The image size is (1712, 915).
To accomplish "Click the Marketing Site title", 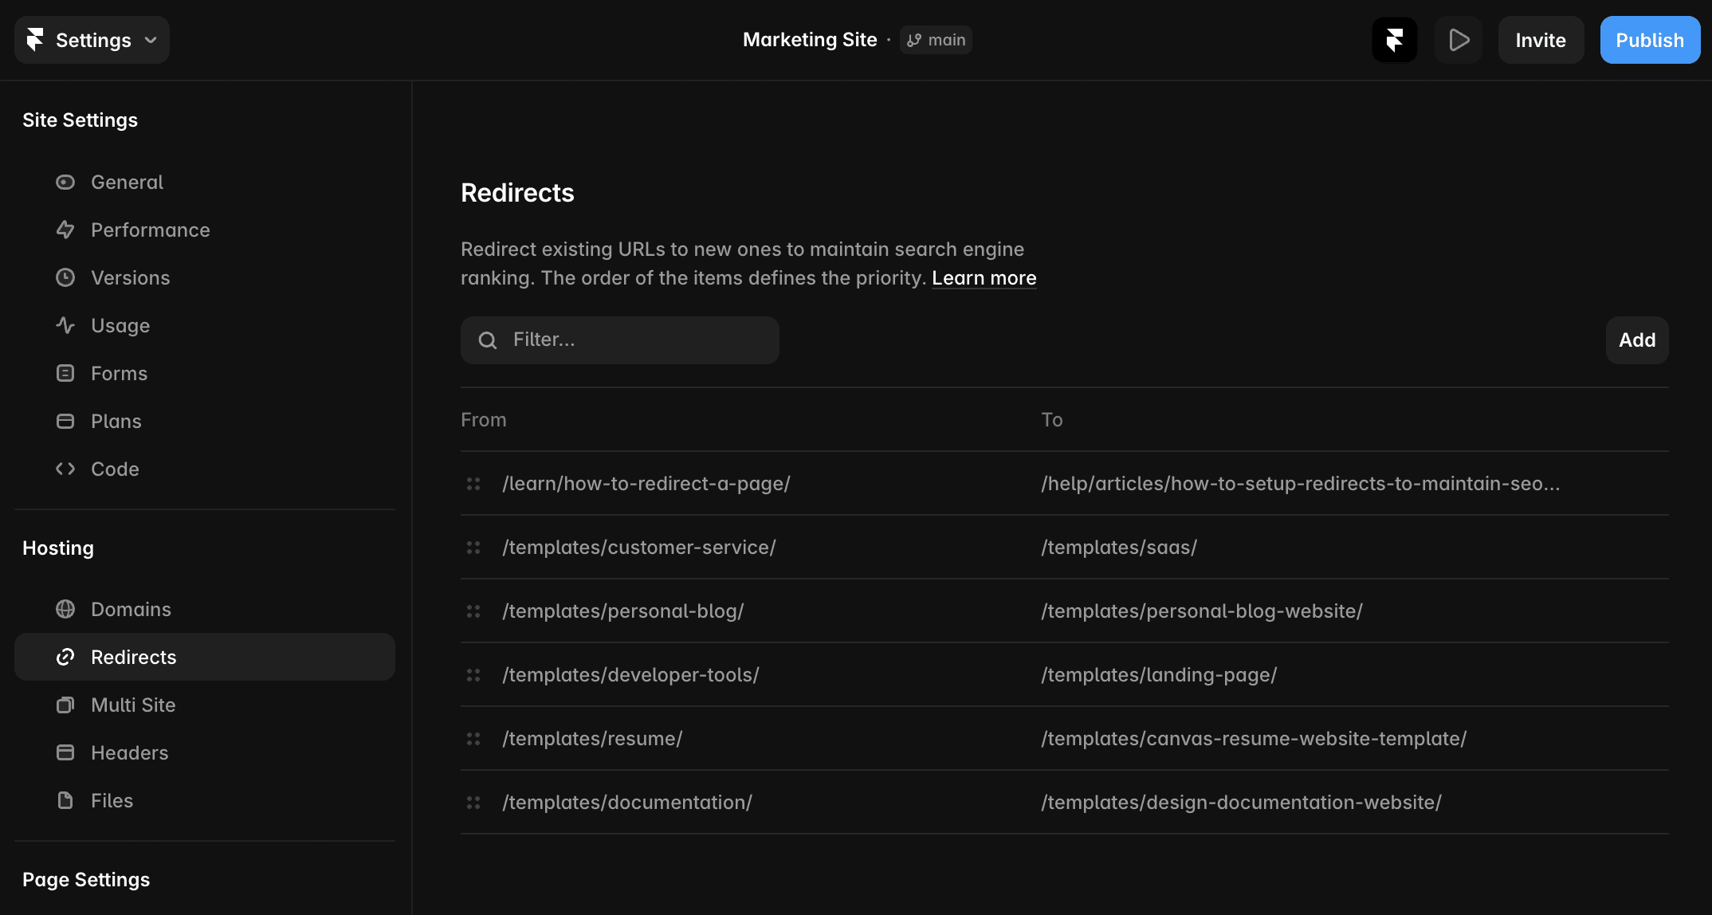I will 810,40.
